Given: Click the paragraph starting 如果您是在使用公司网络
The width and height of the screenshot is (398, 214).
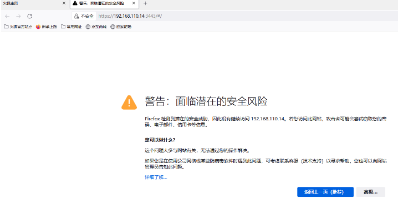Looking at the screenshot, I should tap(266, 164).
